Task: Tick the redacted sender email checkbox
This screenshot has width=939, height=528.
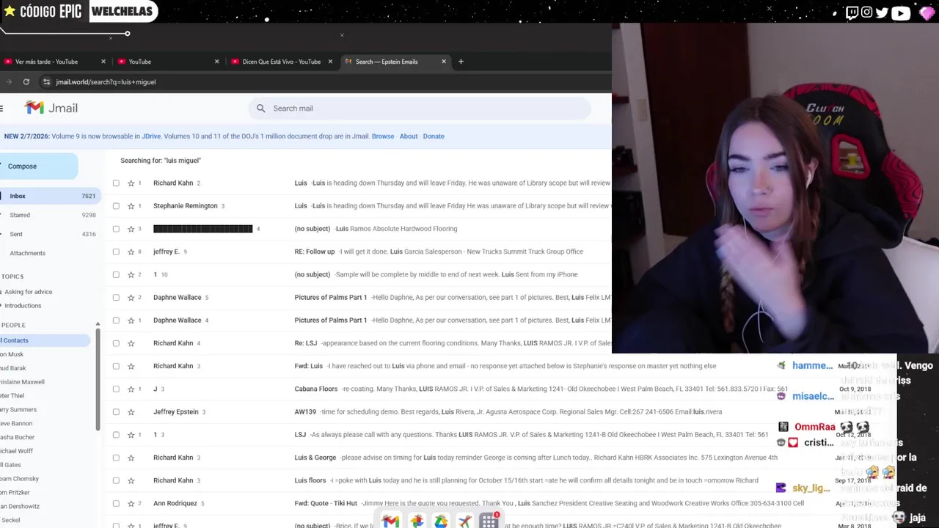Action: click(116, 229)
